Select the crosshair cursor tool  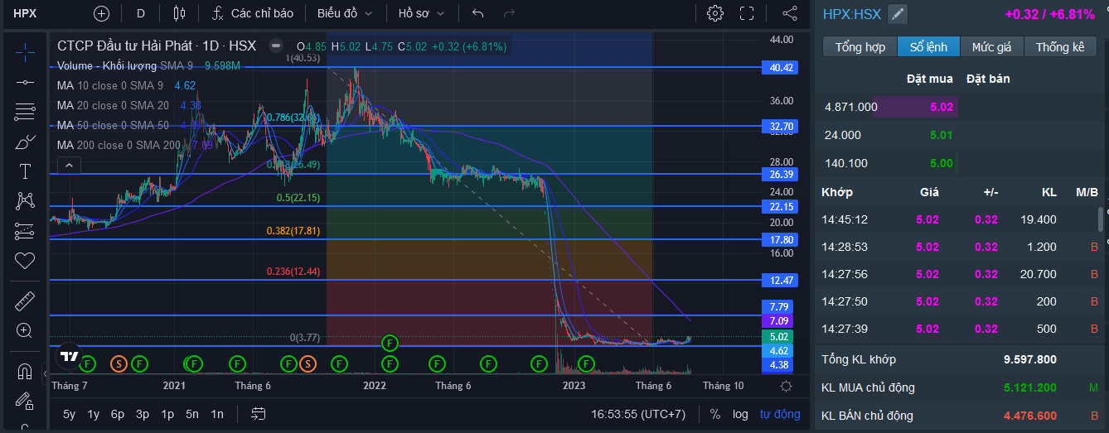(x=25, y=51)
